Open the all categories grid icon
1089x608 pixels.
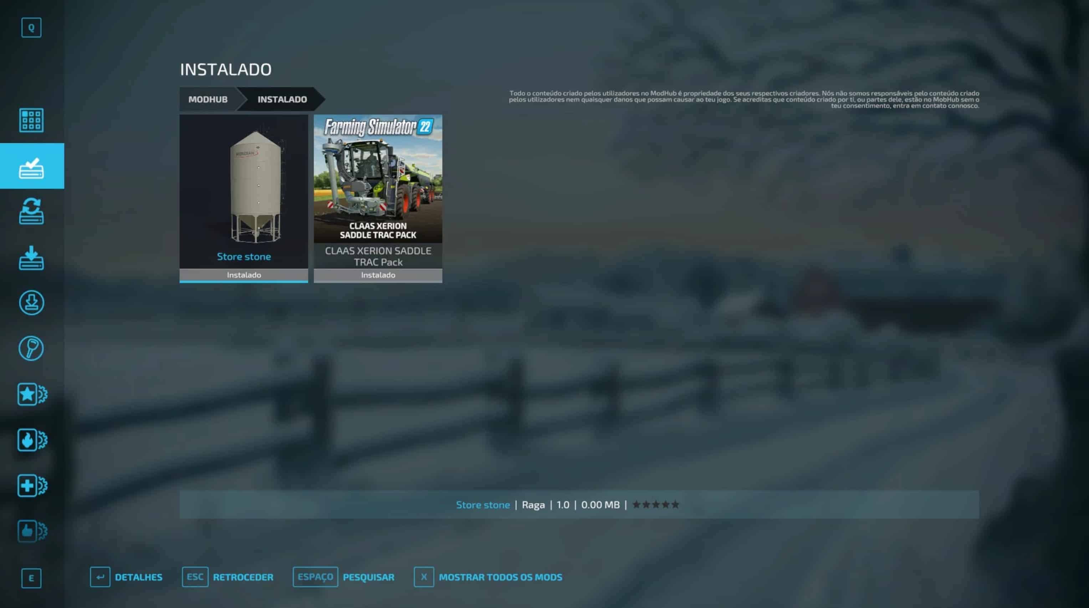[31, 120]
